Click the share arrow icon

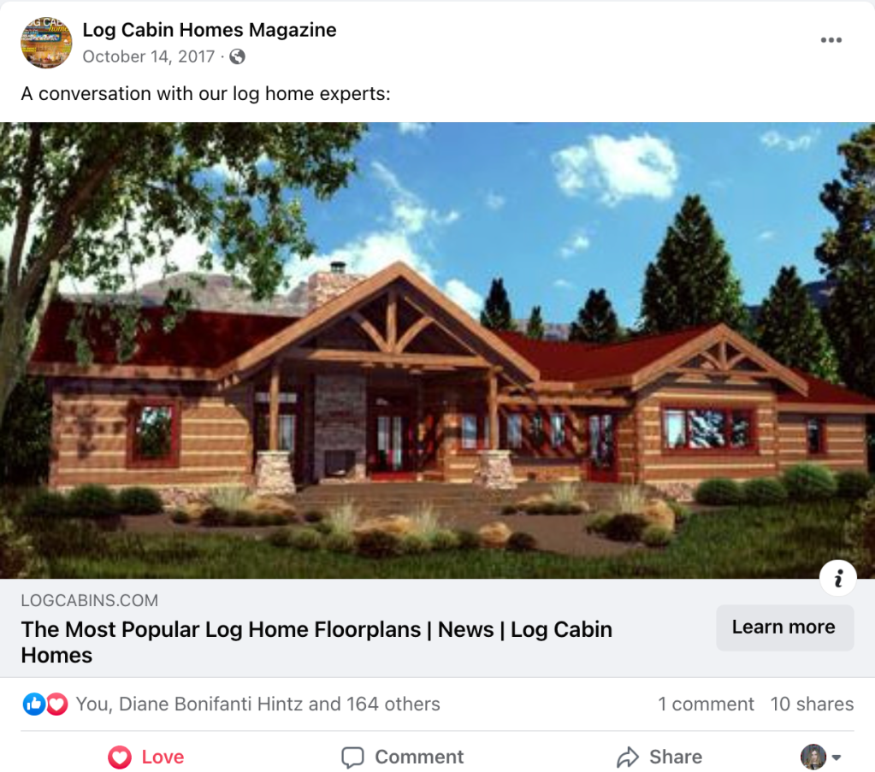628,757
